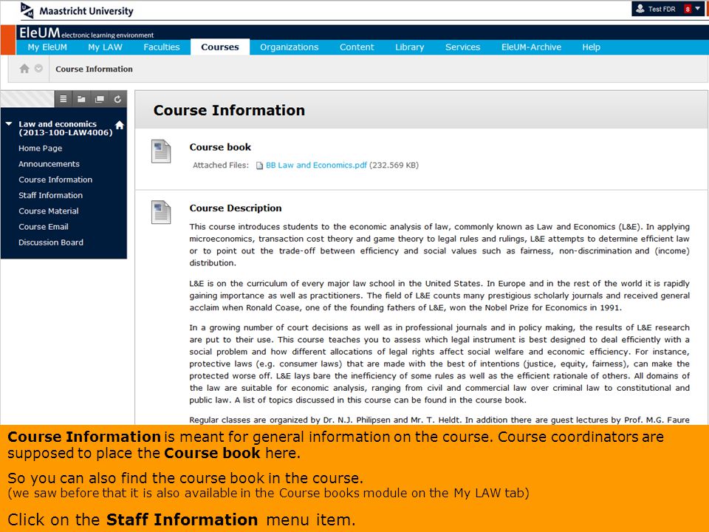Open Announcements in the course menu

(49, 164)
